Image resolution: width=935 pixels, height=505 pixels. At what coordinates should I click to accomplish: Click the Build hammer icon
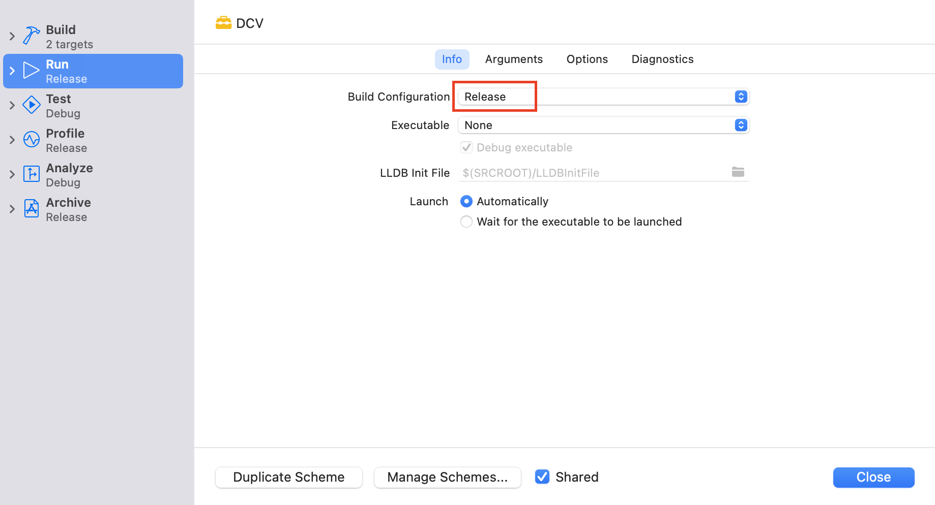pos(32,36)
